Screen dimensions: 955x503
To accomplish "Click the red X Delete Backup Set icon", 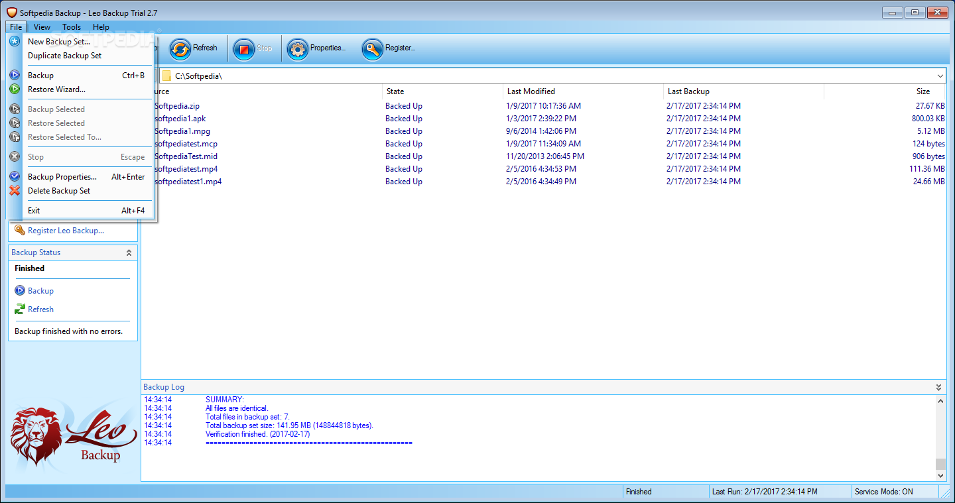I will click(x=15, y=190).
